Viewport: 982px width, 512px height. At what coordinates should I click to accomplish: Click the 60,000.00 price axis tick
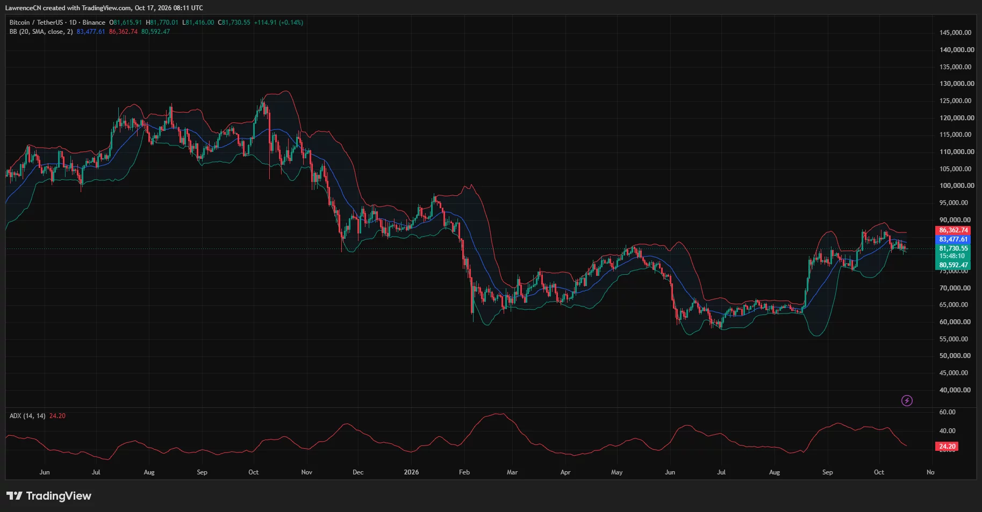click(955, 322)
